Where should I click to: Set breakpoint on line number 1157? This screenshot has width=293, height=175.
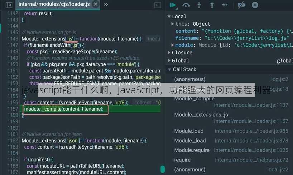point(13,109)
